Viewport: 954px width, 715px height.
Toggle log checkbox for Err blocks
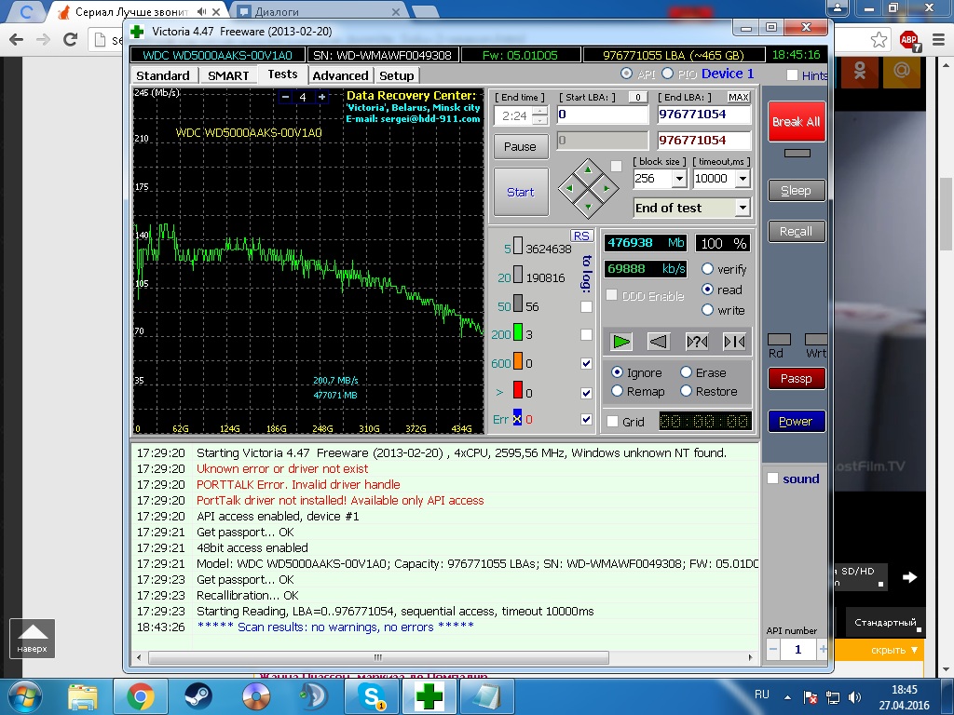[x=587, y=419]
